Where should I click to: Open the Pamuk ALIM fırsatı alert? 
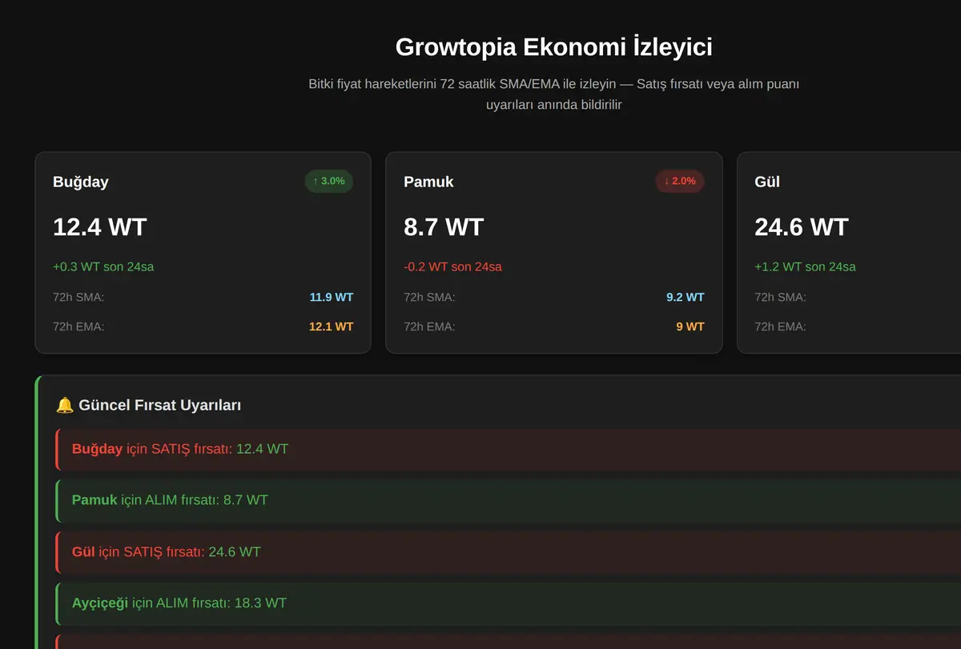point(509,500)
